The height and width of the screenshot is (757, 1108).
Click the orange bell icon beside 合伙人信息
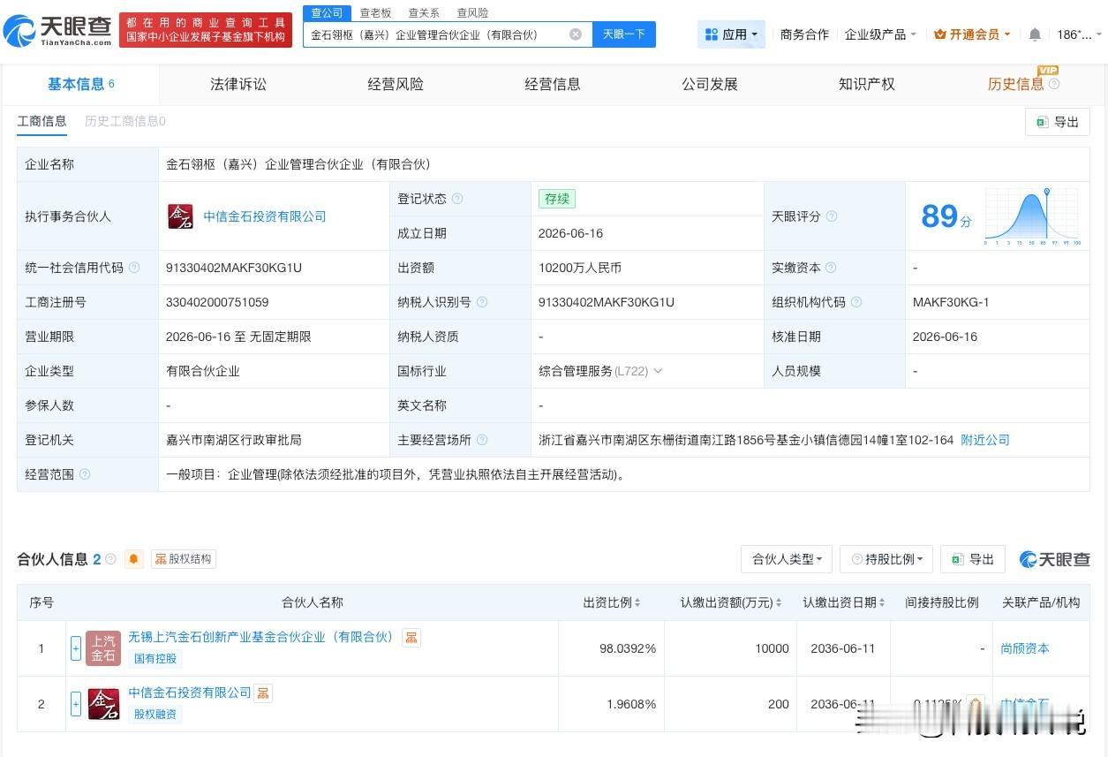pyautogui.click(x=134, y=559)
